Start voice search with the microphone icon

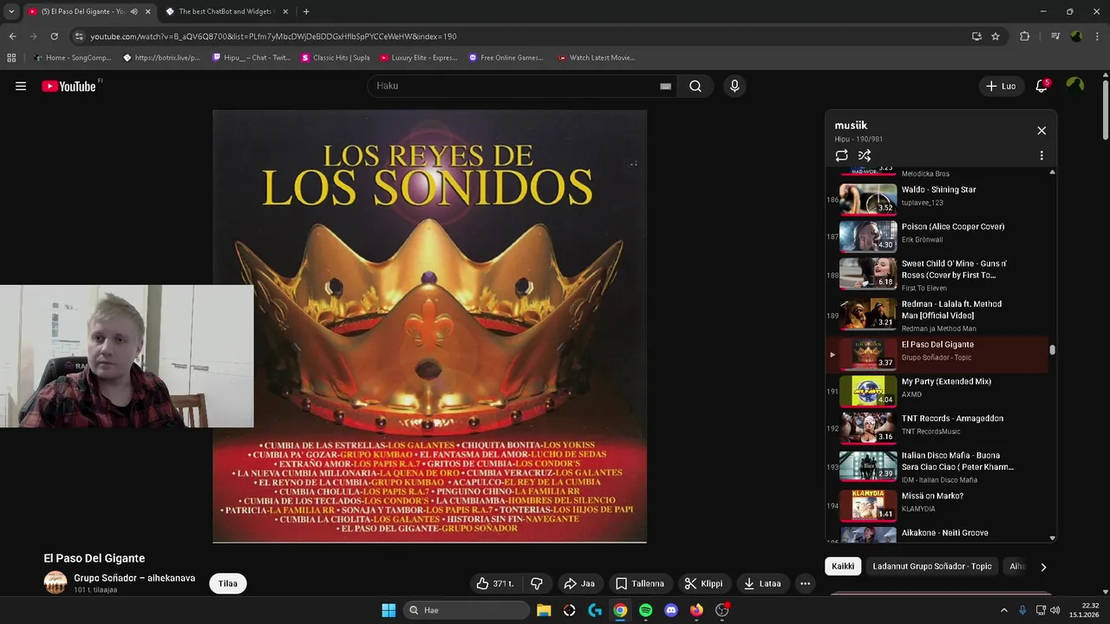[x=735, y=86]
